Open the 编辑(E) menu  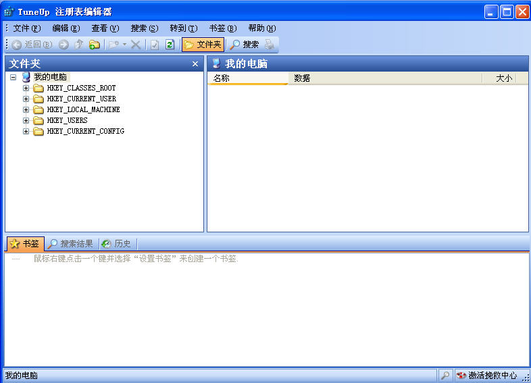click(66, 28)
